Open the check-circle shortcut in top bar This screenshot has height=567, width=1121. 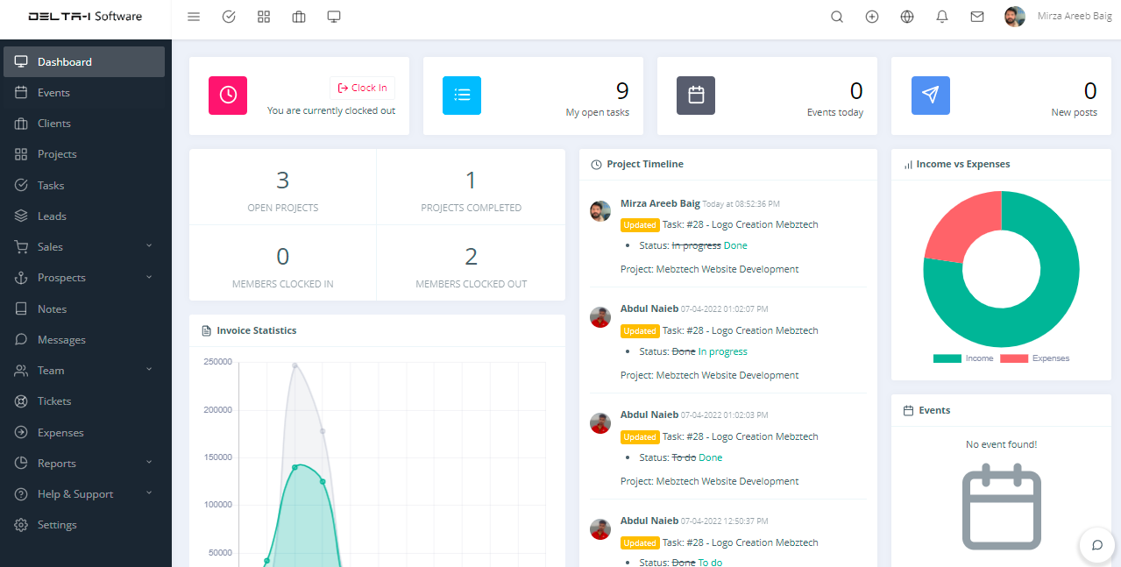tap(229, 17)
